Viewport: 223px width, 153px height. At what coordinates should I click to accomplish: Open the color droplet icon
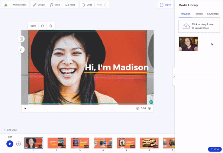click(21, 50)
